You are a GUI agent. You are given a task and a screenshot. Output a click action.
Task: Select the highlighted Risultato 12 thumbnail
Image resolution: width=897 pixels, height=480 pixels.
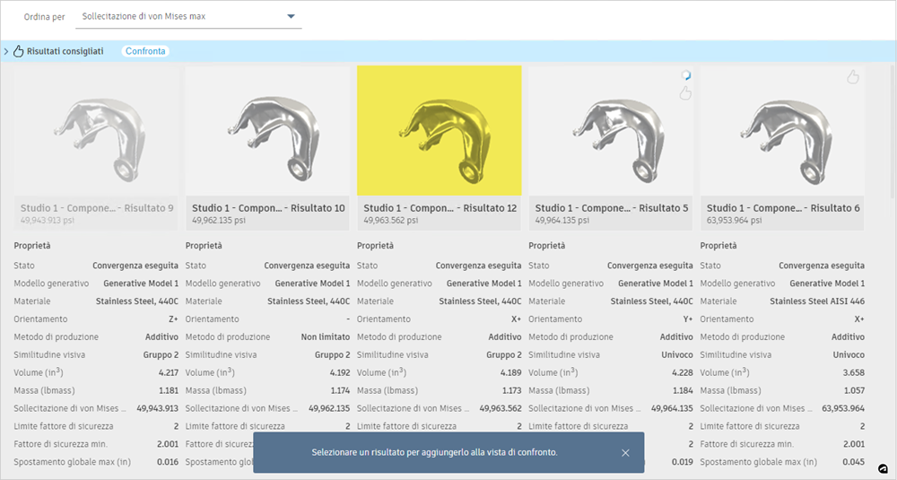tap(440, 130)
